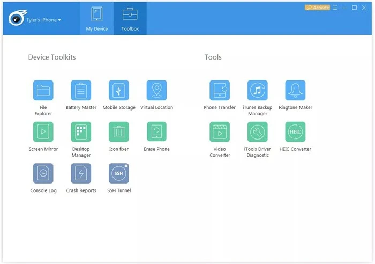Open Mobile Storage tool
375x264 pixels.
[119, 90]
